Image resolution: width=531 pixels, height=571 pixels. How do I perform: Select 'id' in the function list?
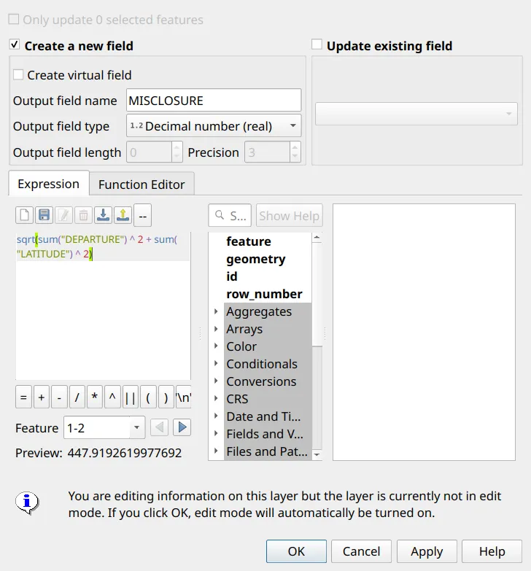[232, 276]
